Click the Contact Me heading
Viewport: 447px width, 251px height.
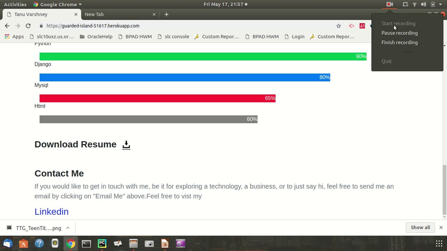pos(59,173)
